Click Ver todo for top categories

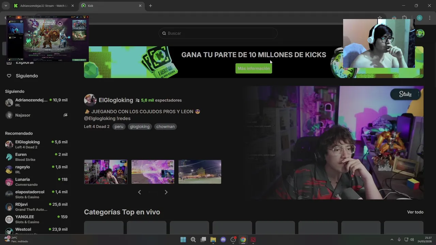click(x=415, y=212)
